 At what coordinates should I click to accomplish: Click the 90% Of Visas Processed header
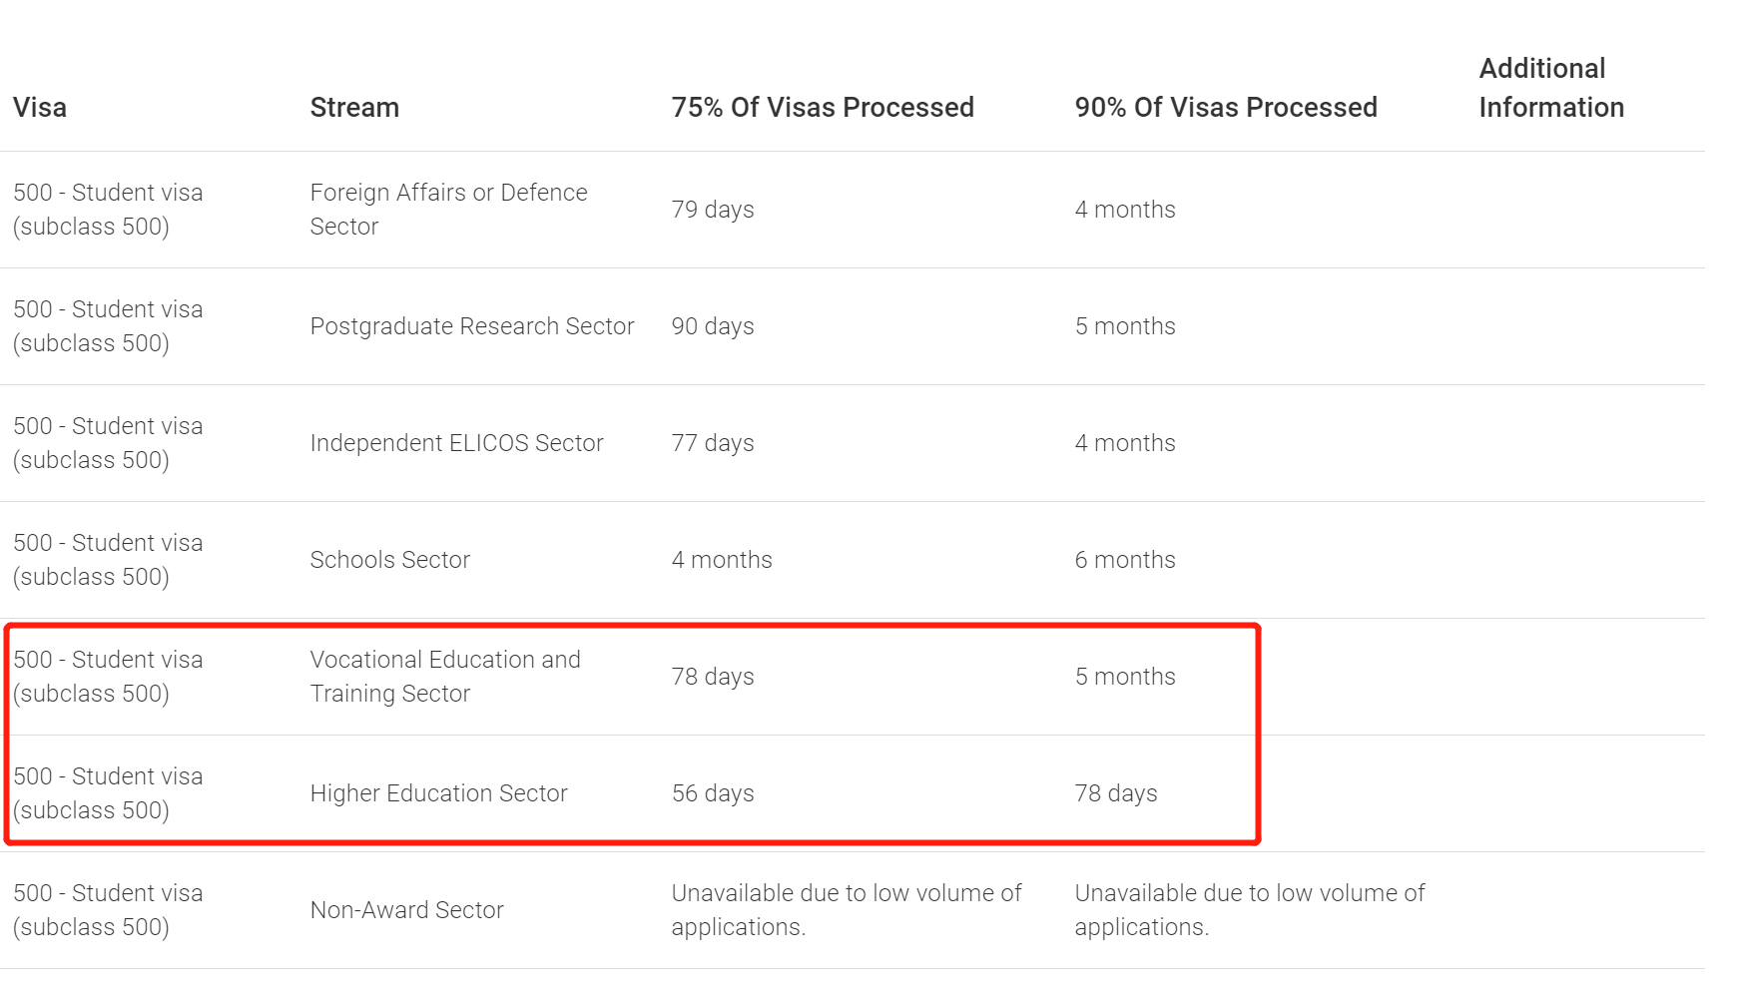click(x=1226, y=108)
